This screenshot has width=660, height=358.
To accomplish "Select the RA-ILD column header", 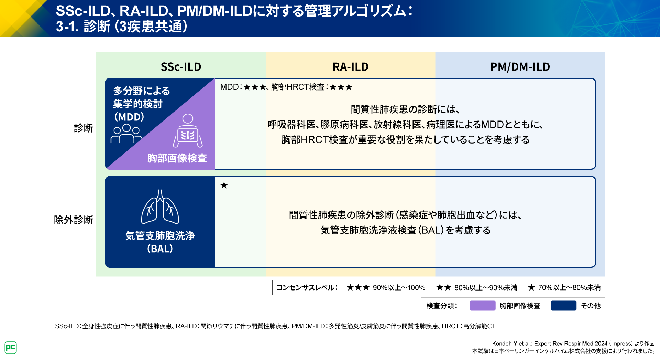I will point(350,66).
